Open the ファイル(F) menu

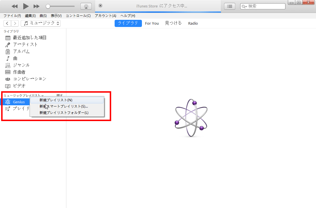tap(12, 16)
